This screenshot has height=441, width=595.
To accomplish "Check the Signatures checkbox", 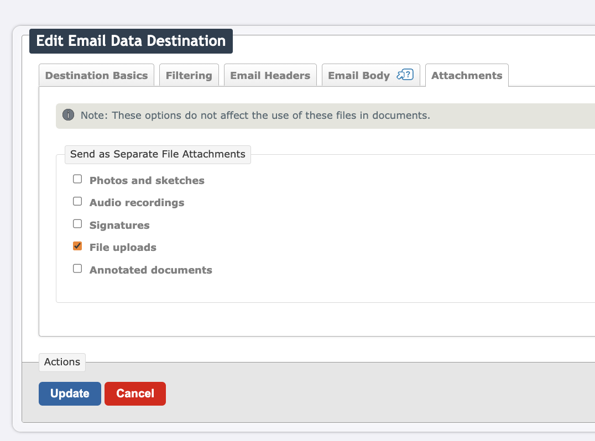I will [x=77, y=224].
